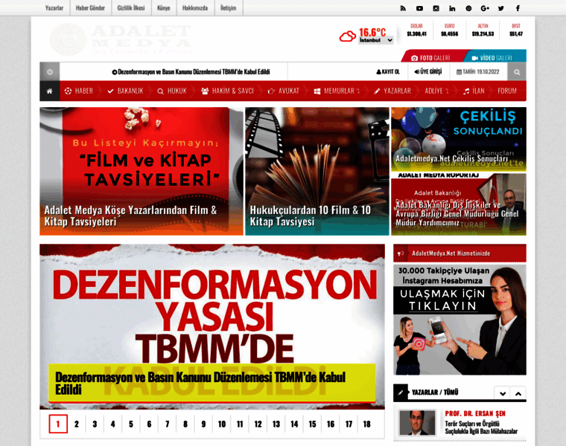Open Hukukçulardan 10 Film & 10 Kitap article
Viewport: 566px width, 446px height.
(x=317, y=172)
